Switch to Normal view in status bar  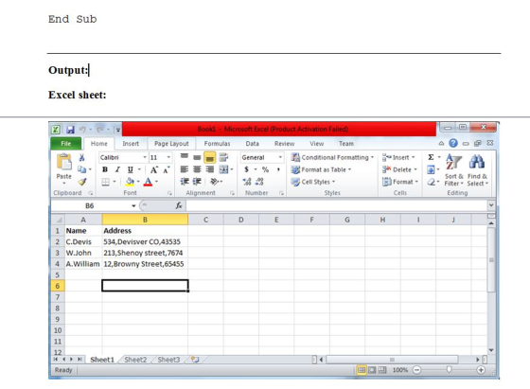[x=362, y=370]
